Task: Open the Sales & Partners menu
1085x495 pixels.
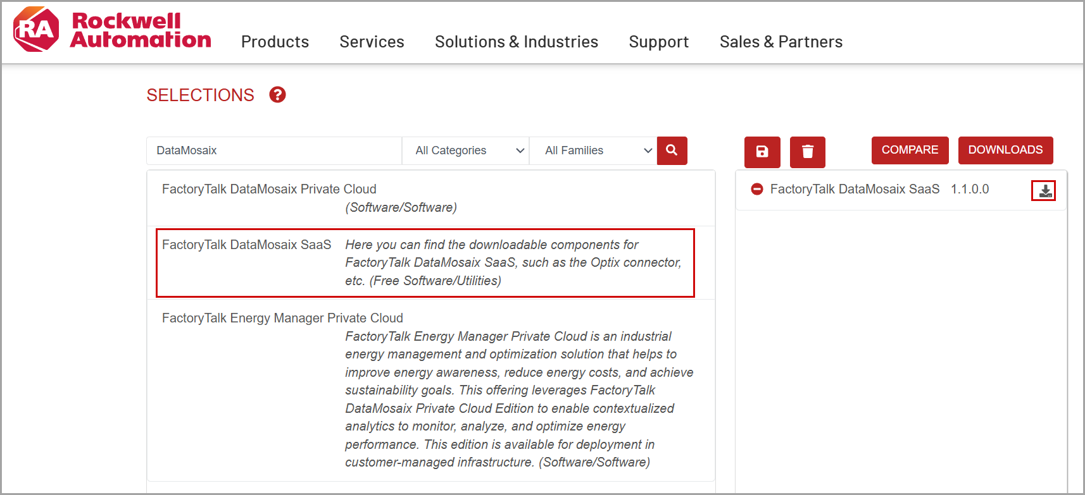Action: point(781,42)
